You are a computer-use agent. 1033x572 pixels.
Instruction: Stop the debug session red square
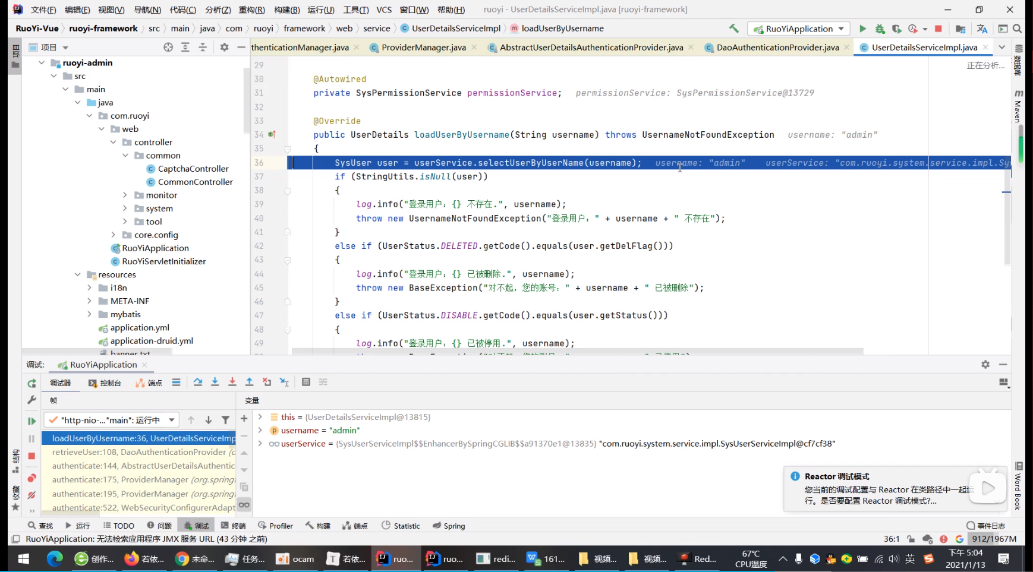[x=32, y=456]
